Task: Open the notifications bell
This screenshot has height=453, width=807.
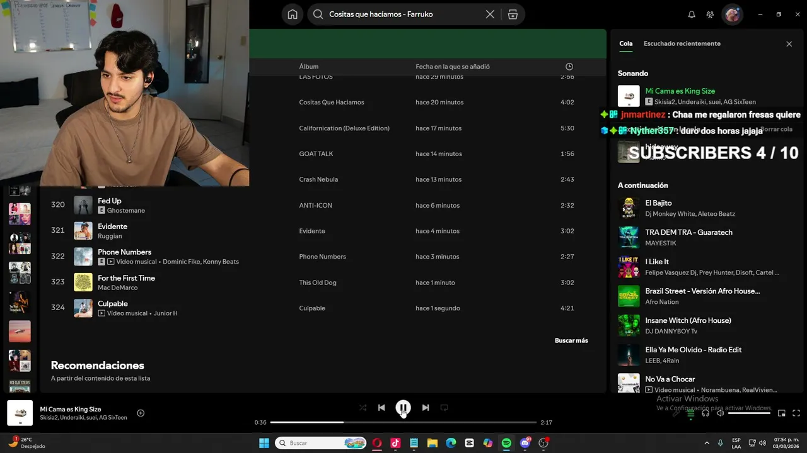Action: tap(692, 14)
